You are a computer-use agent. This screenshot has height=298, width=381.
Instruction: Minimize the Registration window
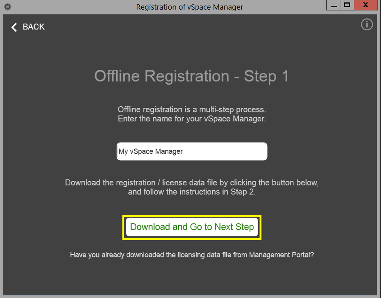(334, 5)
